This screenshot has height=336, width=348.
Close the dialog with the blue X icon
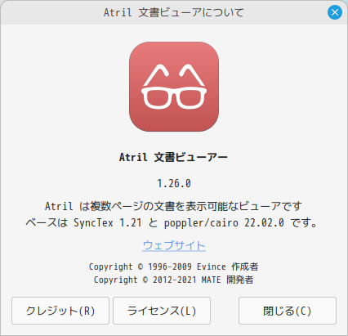point(335,12)
